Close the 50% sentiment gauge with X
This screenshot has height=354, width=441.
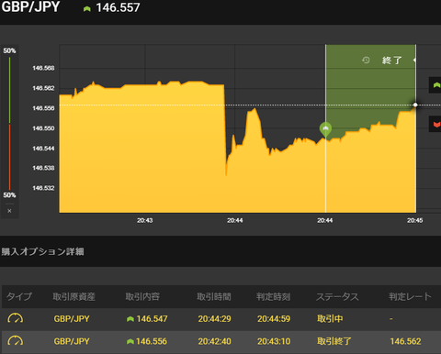pos(9,211)
